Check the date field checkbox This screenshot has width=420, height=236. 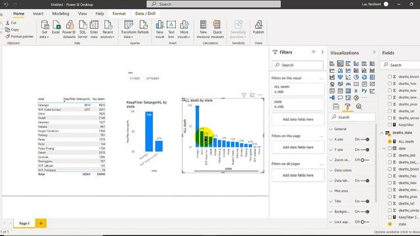pyautogui.click(x=390, y=148)
